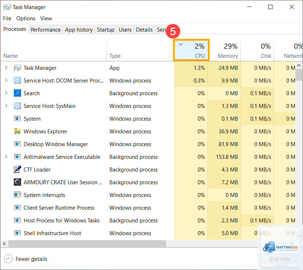Click the Search process magnifier icon

click(17, 93)
